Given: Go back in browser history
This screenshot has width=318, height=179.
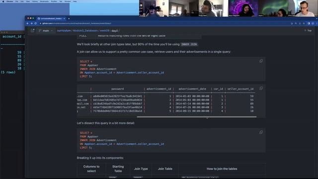Looking at the screenshot, I should click(x=28, y=23).
